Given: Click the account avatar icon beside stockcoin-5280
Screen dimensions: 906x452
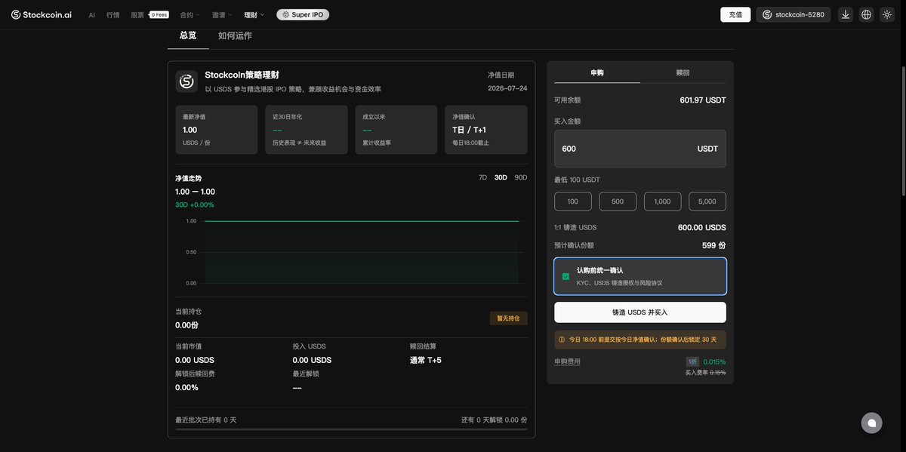Looking at the screenshot, I should [767, 14].
